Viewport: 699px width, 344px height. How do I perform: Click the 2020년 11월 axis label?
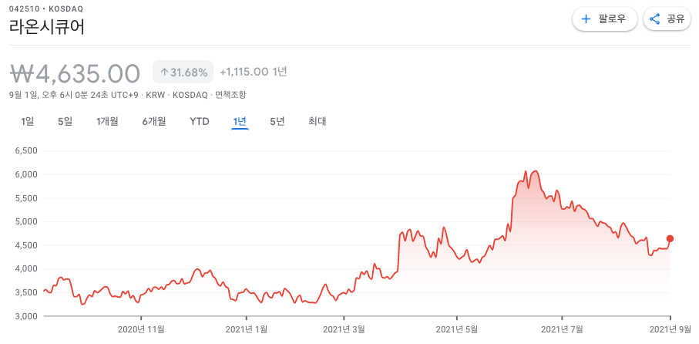[x=141, y=329]
